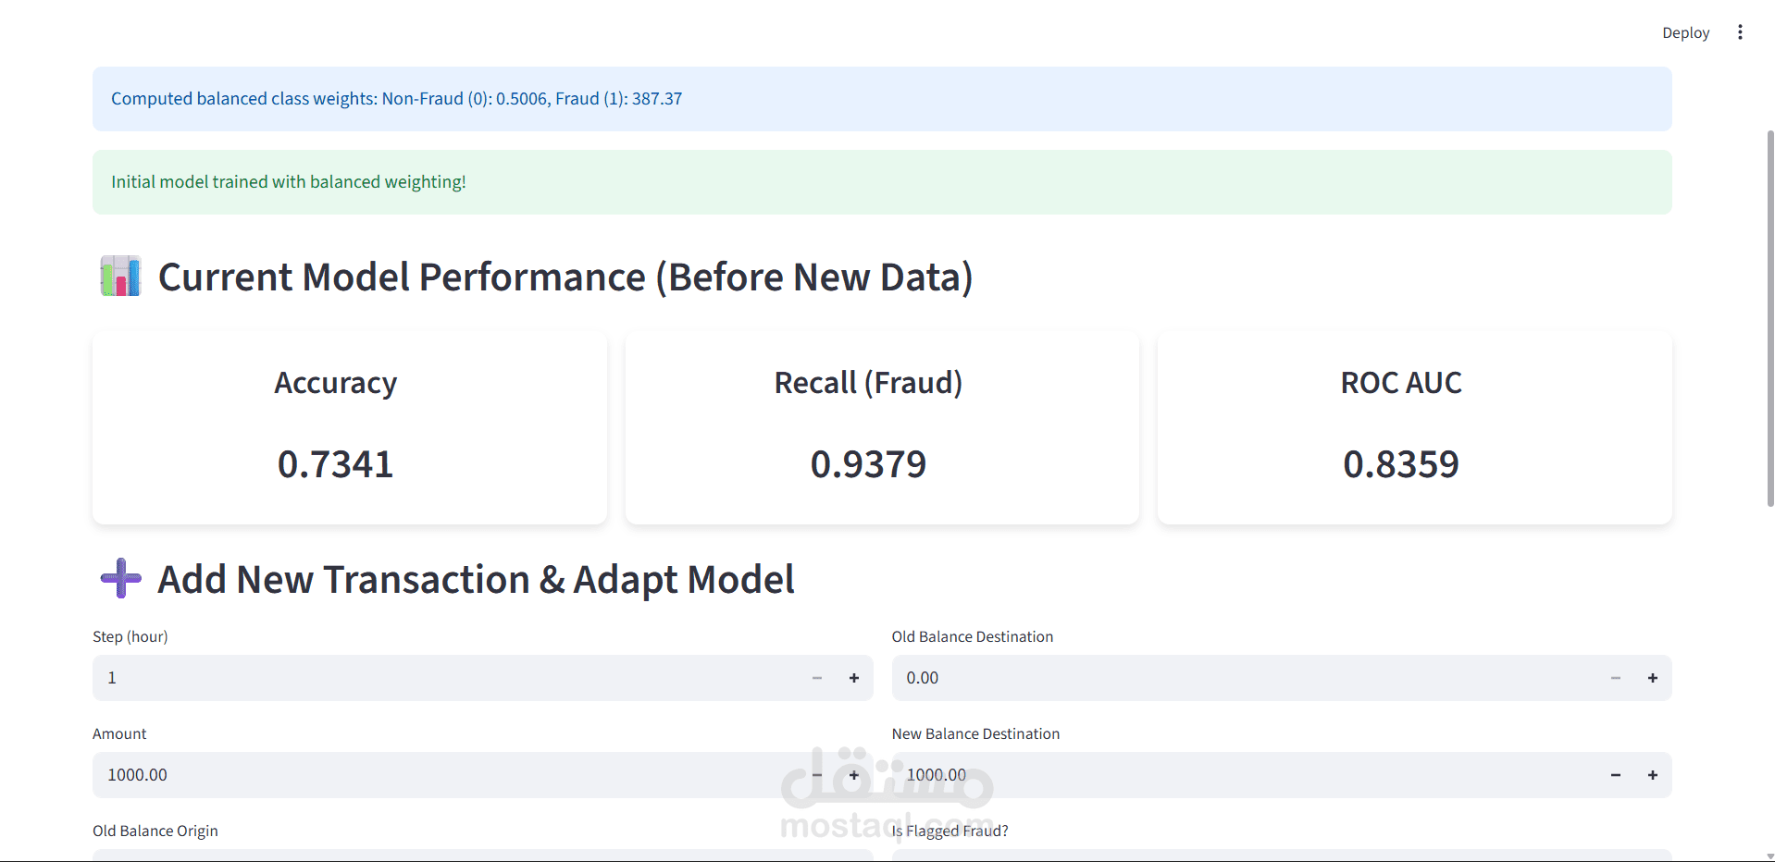The height and width of the screenshot is (862, 1775).
Task: Click the vertical page scrollbar thumb
Action: (1770, 318)
